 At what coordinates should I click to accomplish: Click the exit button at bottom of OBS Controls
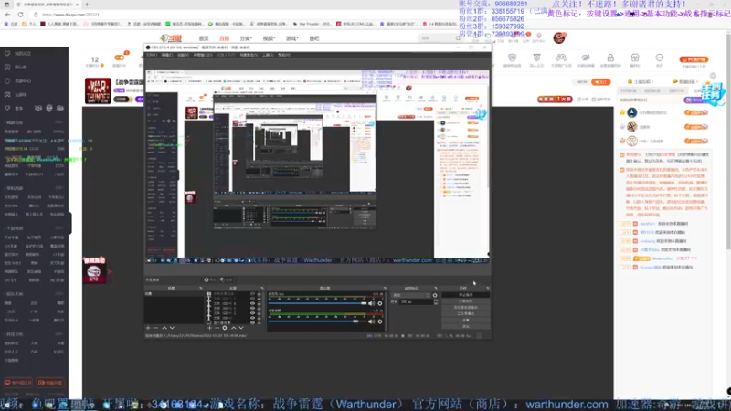pyautogui.click(x=466, y=326)
